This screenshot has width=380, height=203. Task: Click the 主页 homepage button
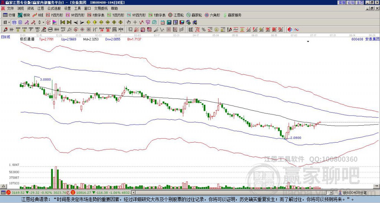(x=360, y=3)
